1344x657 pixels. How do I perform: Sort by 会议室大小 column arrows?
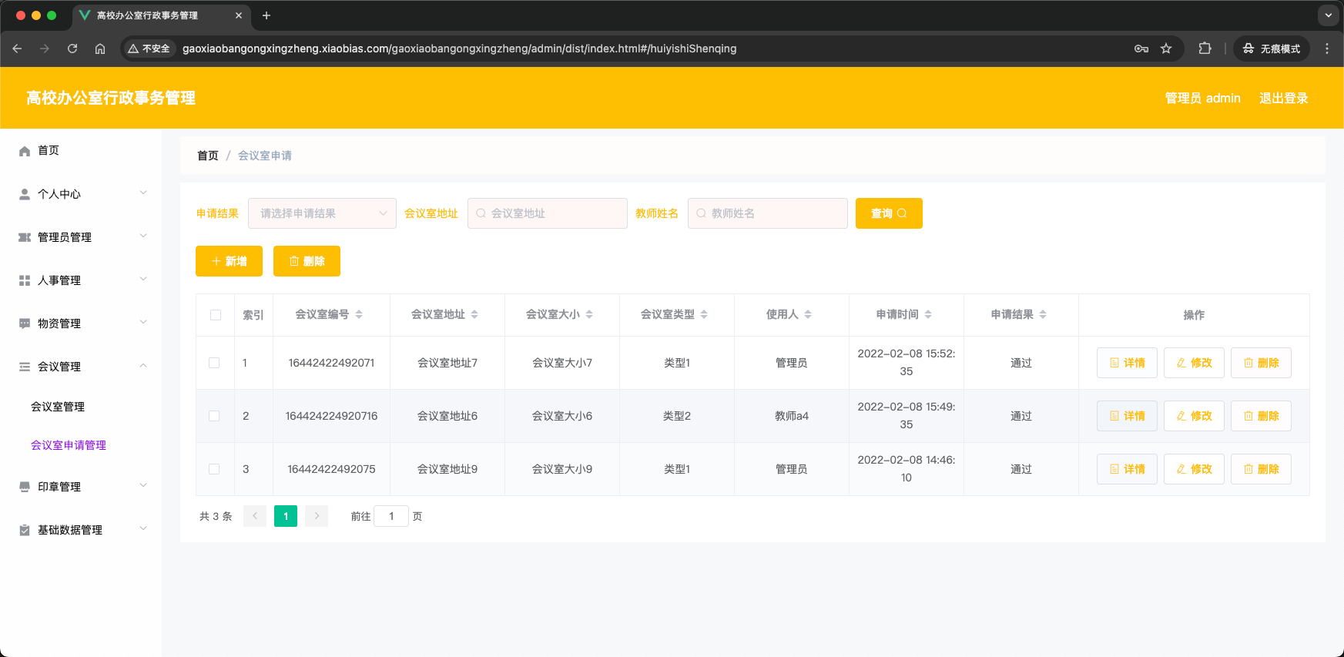coord(589,314)
